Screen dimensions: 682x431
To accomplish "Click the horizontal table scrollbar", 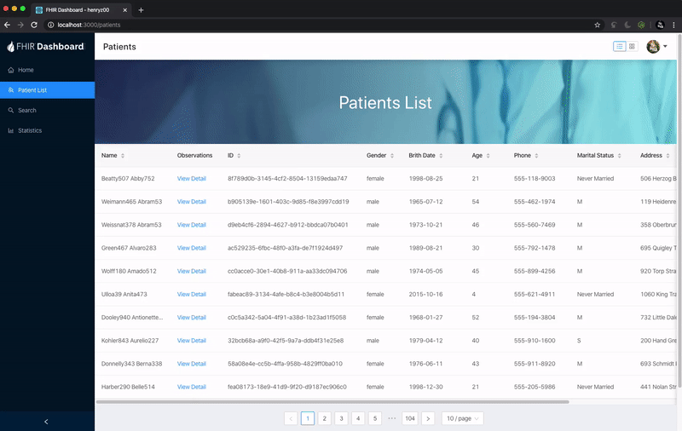I will (x=332, y=402).
